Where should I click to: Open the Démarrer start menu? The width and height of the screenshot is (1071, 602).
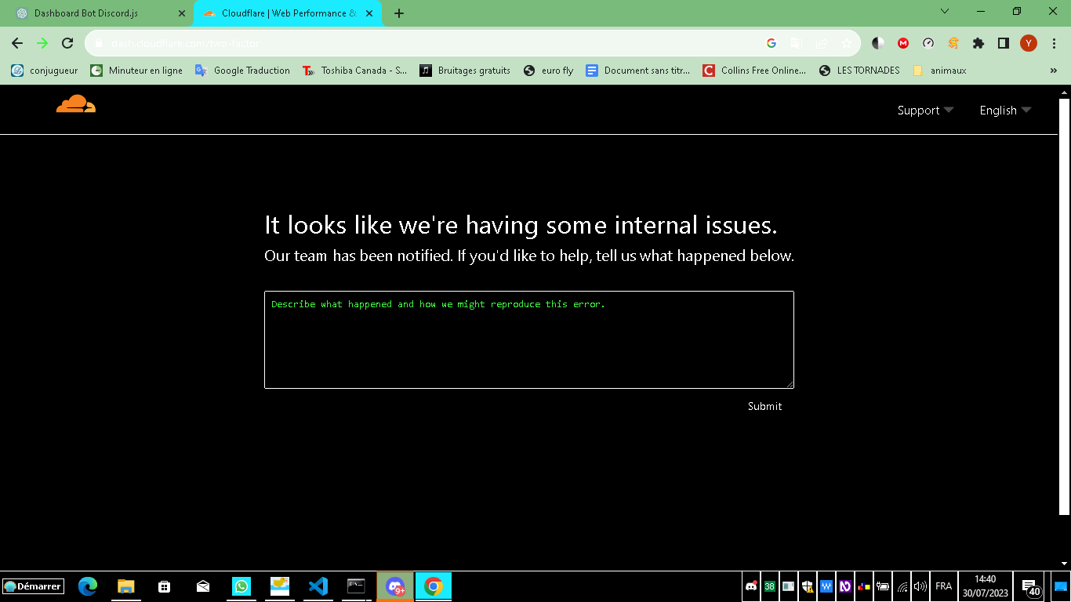tap(33, 586)
